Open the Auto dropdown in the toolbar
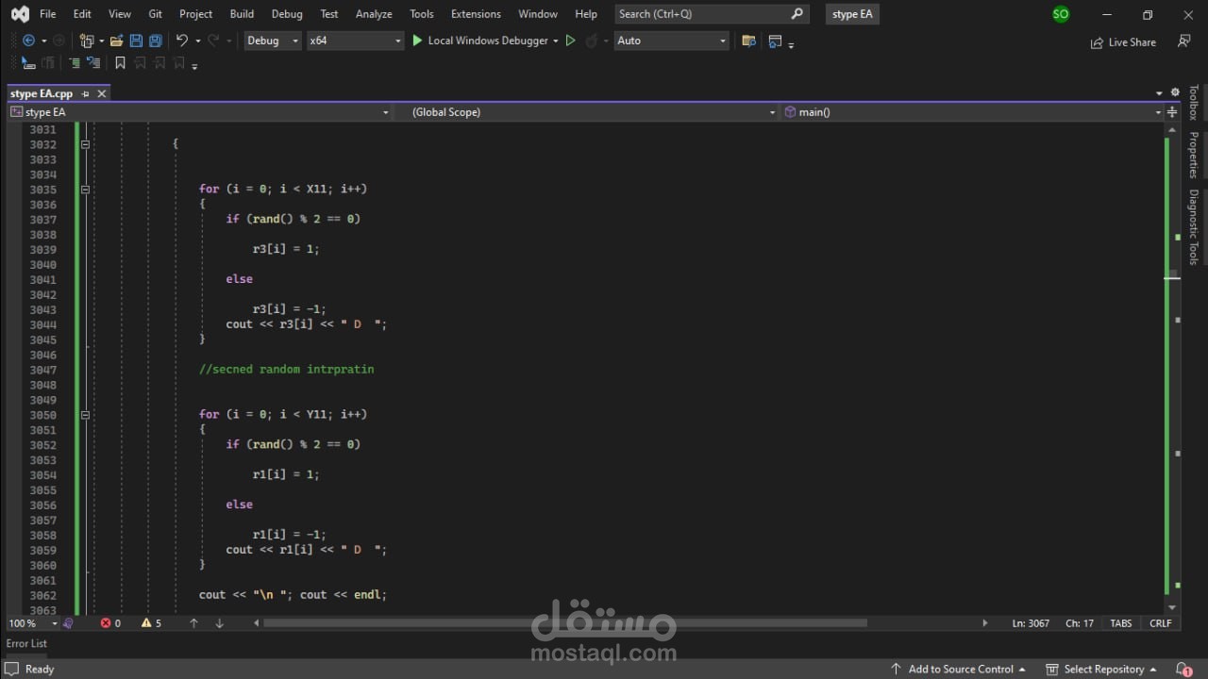 click(x=672, y=41)
